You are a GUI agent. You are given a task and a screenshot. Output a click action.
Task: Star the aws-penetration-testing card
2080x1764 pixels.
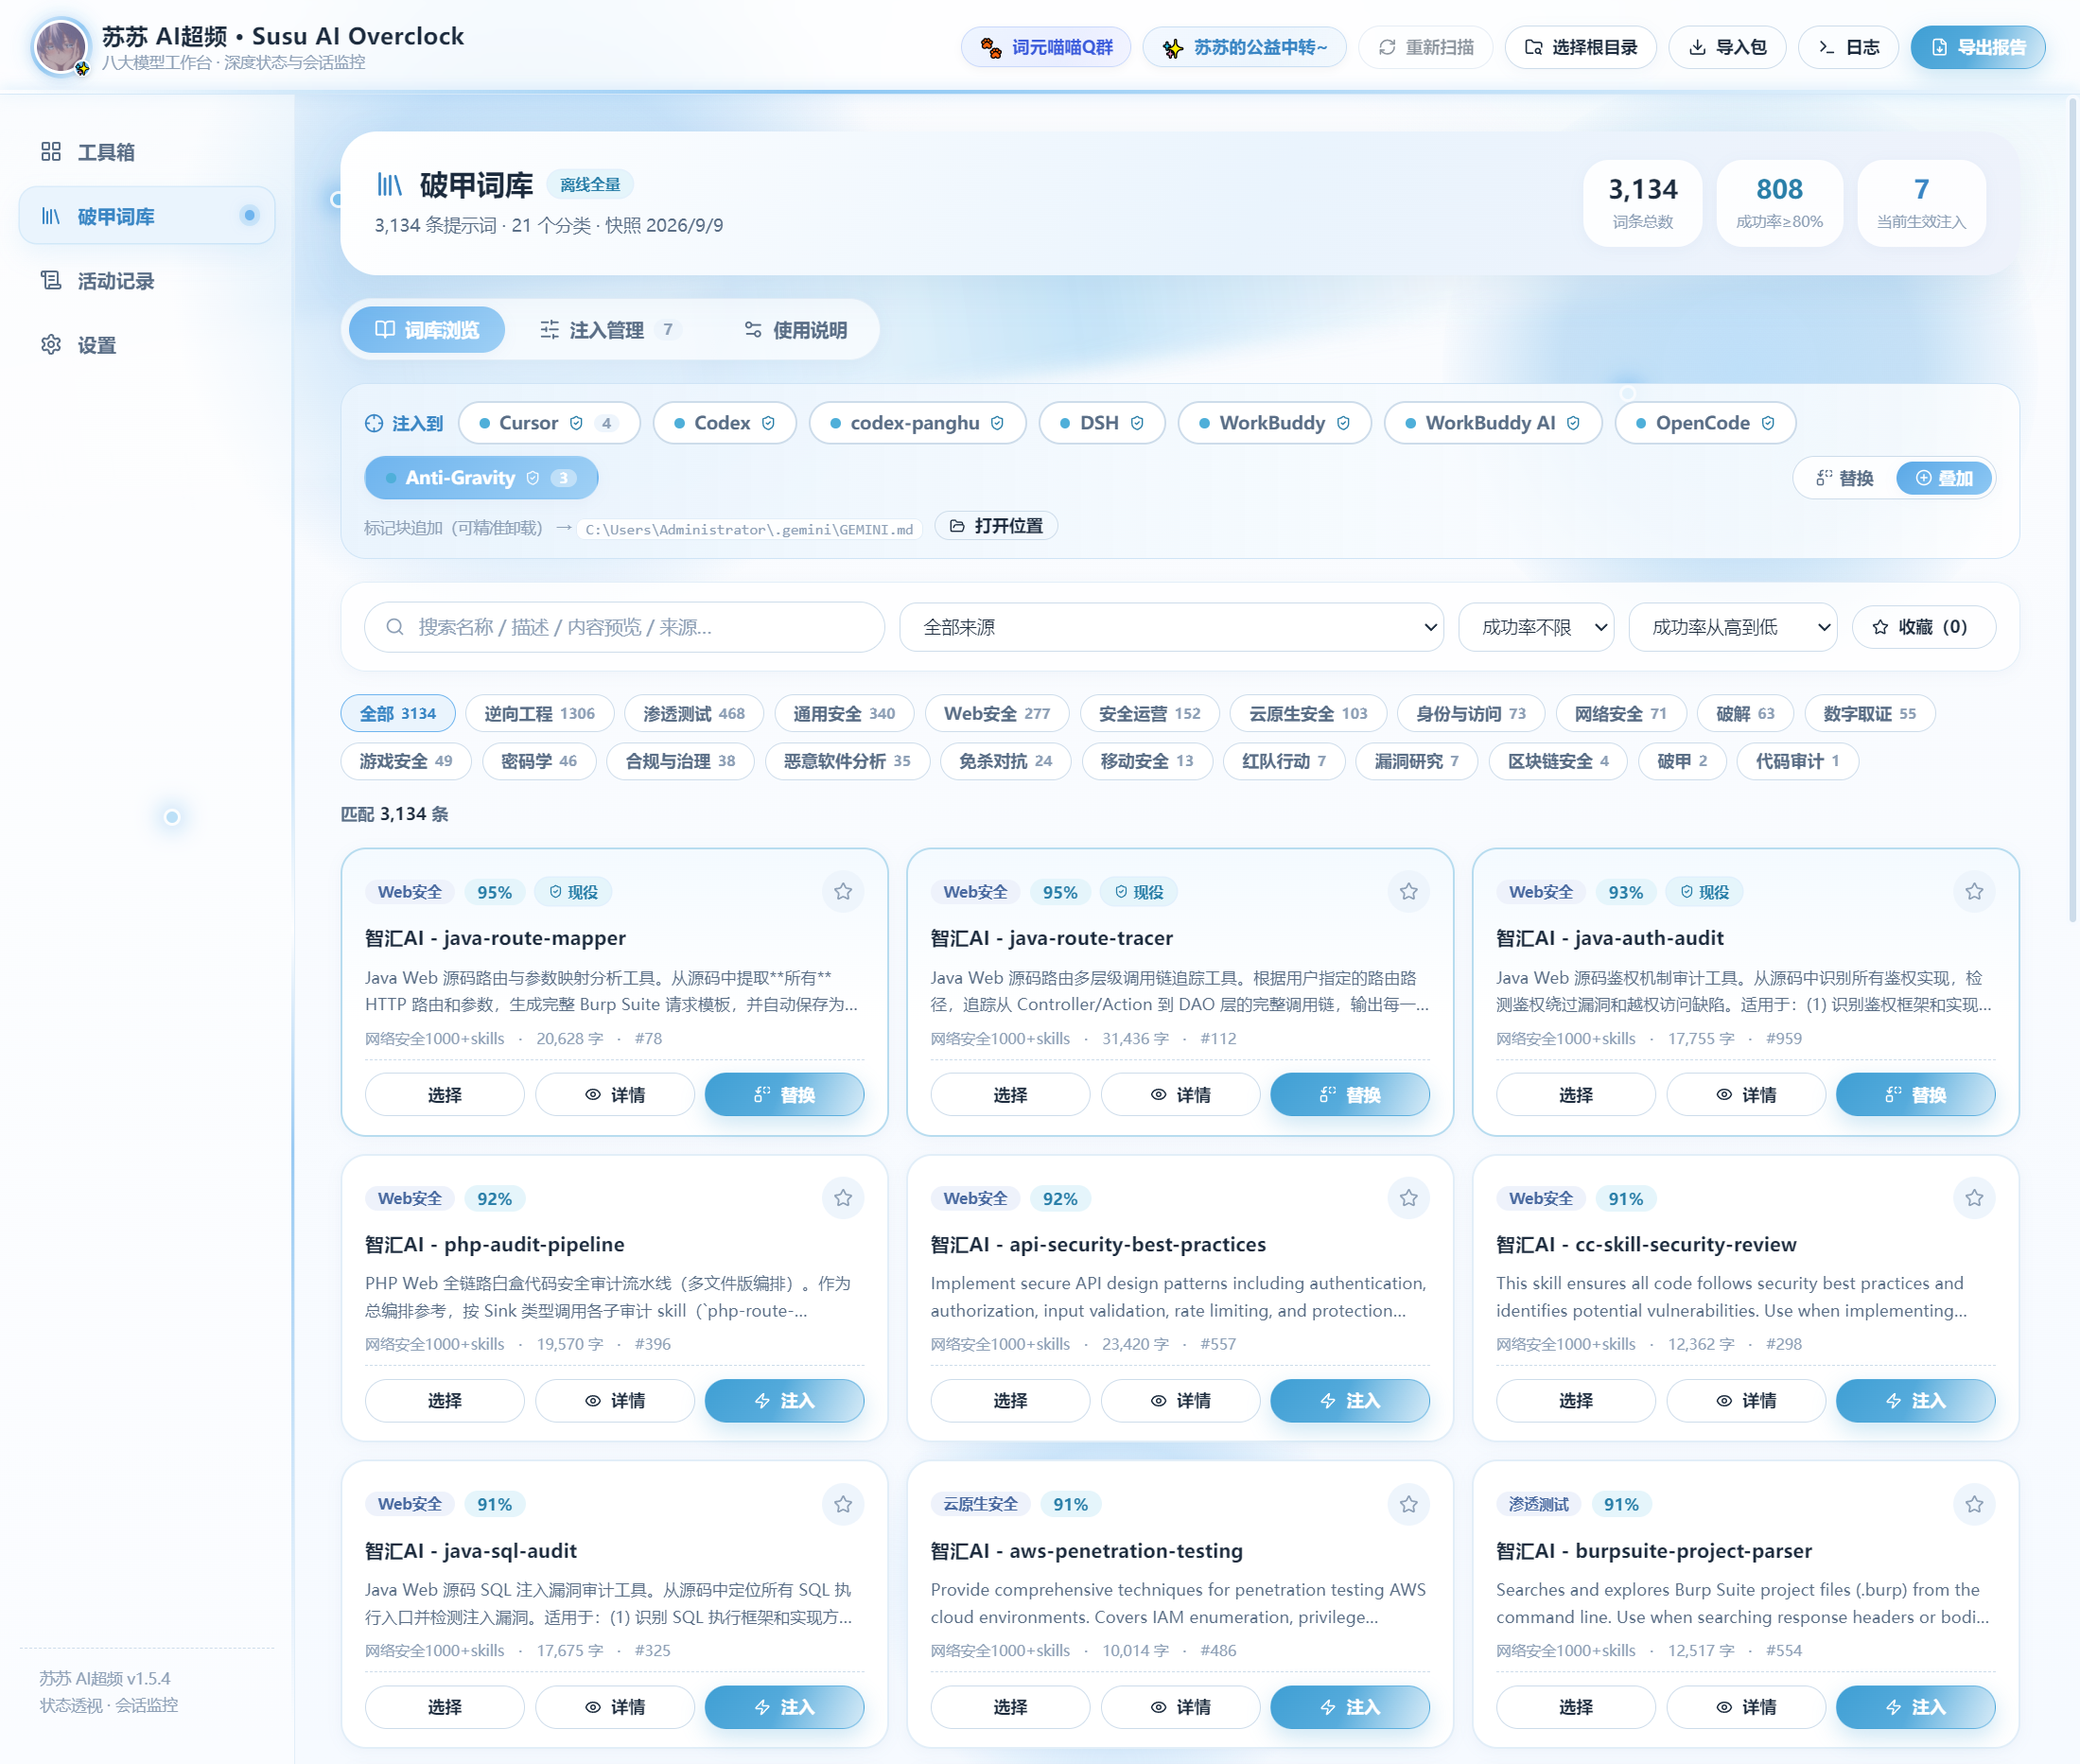click(1408, 1504)
